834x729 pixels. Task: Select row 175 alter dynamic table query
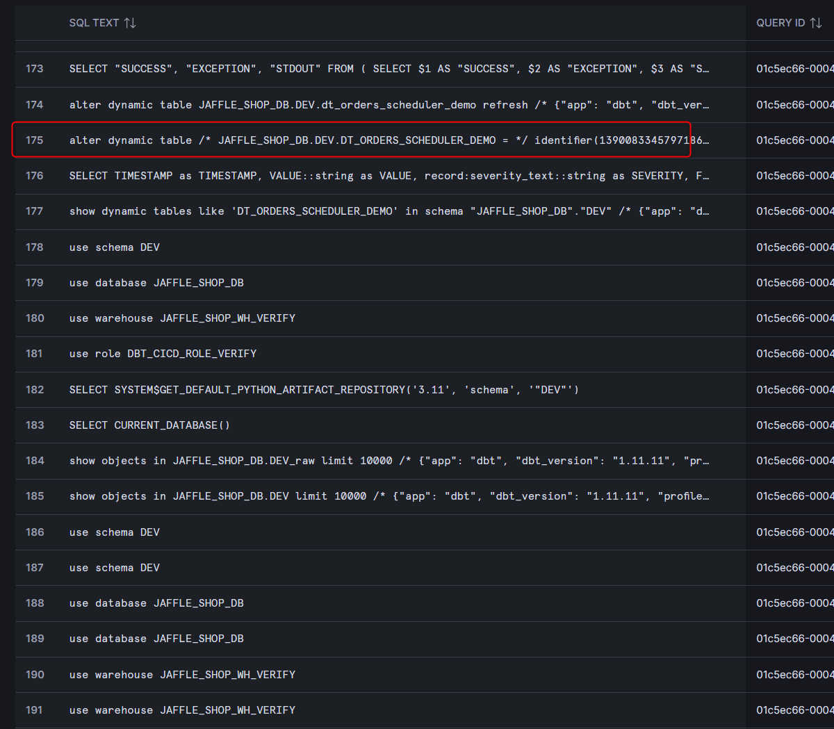(x=389, y=140)
